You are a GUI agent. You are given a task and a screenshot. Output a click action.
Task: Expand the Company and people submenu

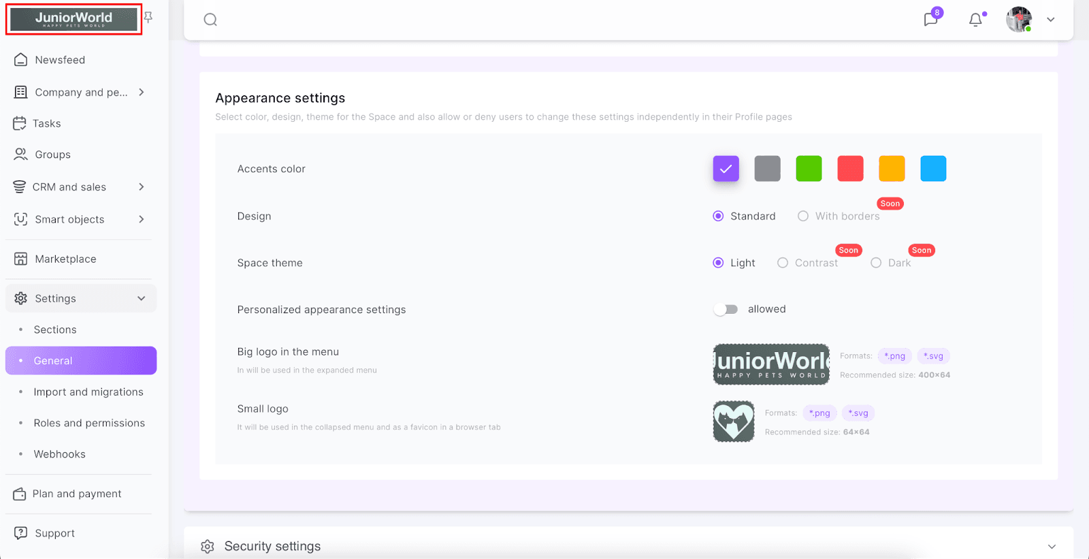[x=142, y=92]
